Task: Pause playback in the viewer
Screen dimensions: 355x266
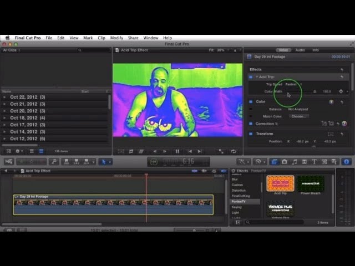Action: click(x=177, y=151)
